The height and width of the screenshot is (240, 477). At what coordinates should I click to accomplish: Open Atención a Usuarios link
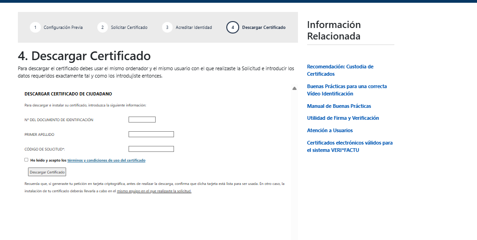pyautogui.click(x=330, y=130)
